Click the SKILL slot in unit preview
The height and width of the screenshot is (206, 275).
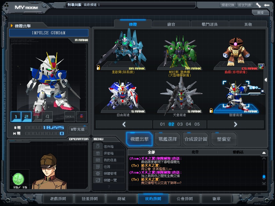coord(70,116)
